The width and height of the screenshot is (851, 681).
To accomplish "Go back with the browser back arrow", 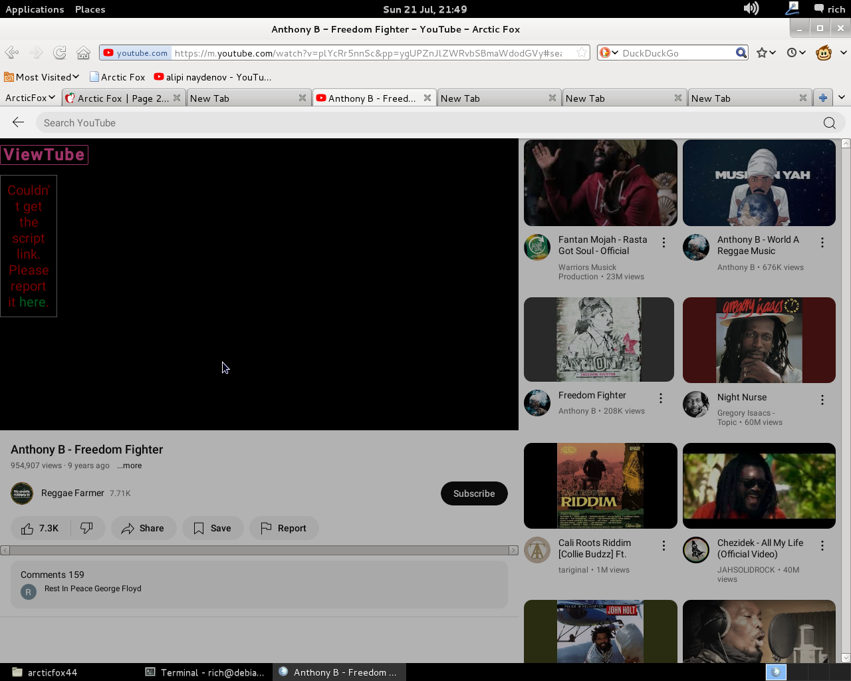I will point(11,53).
